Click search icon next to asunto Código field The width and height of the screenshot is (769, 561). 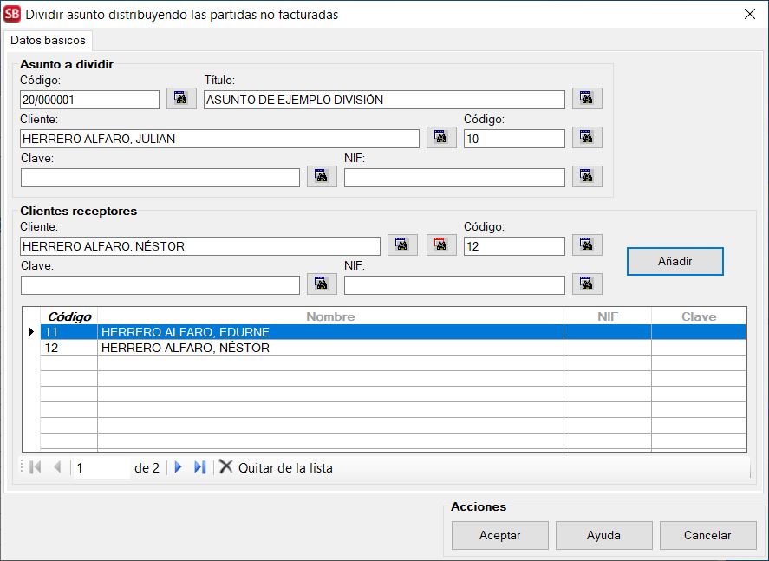[x=180, y=99]
